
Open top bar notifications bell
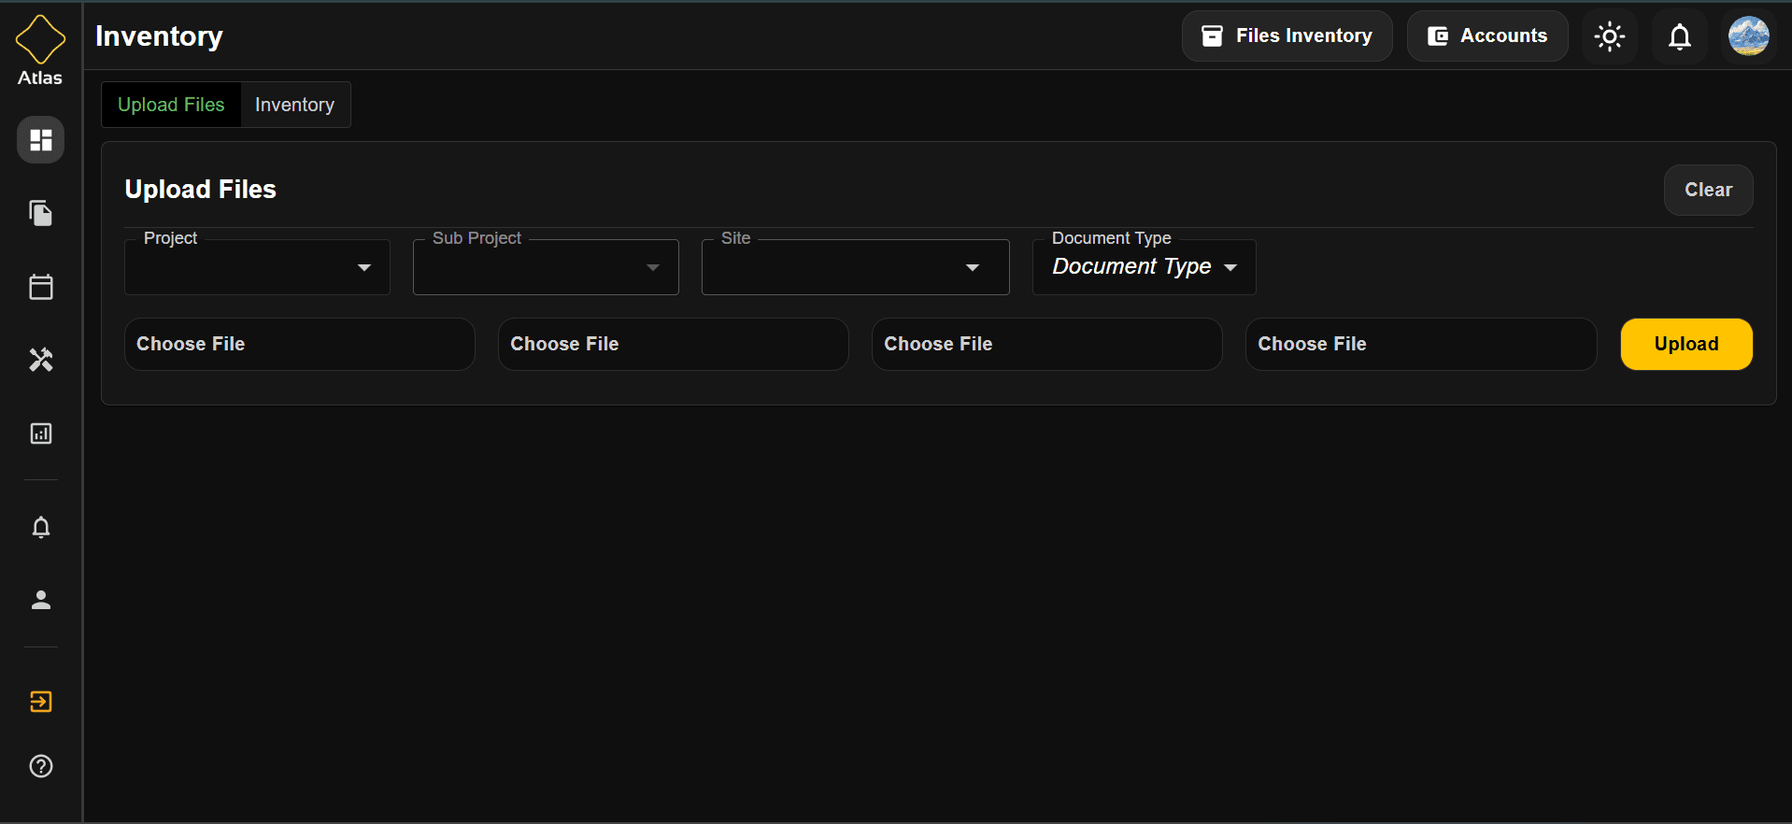(1680, 36)
